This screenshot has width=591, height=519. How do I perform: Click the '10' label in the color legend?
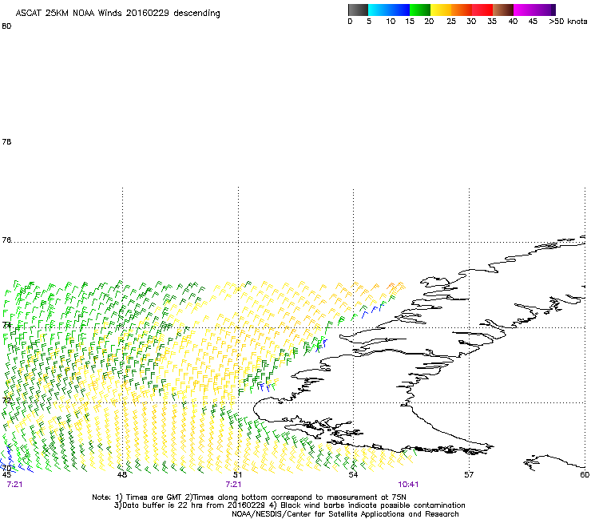tap(391, 22)
